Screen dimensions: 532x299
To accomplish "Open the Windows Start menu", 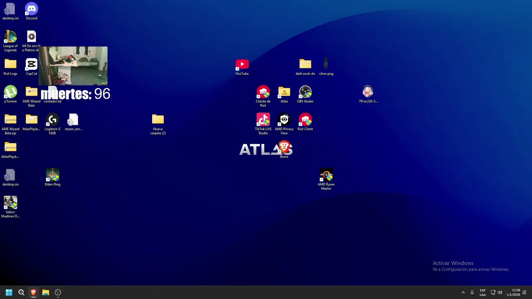I will [x=9, y=292].
